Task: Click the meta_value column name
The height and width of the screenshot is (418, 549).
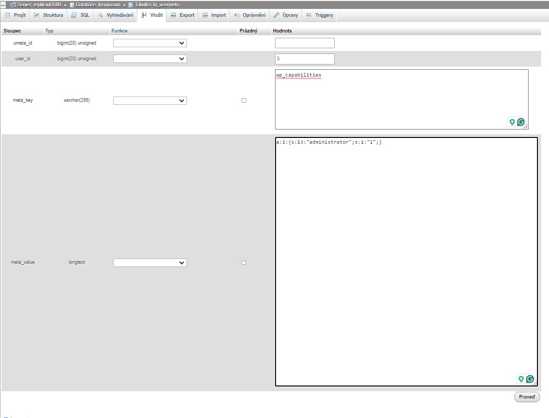Action: (x=23, y=262)
